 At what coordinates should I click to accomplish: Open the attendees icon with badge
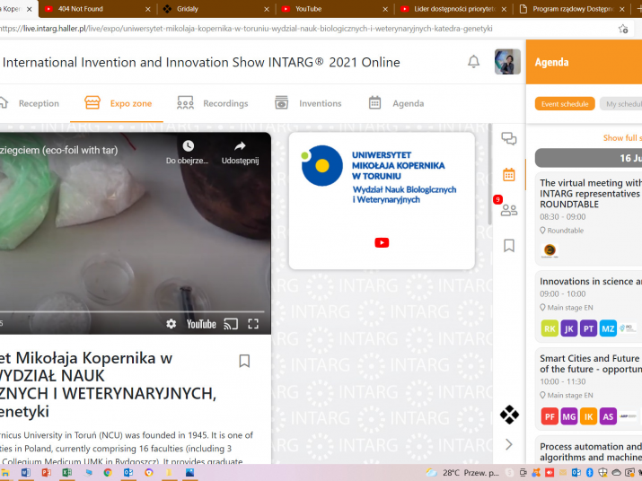point(508,210)
